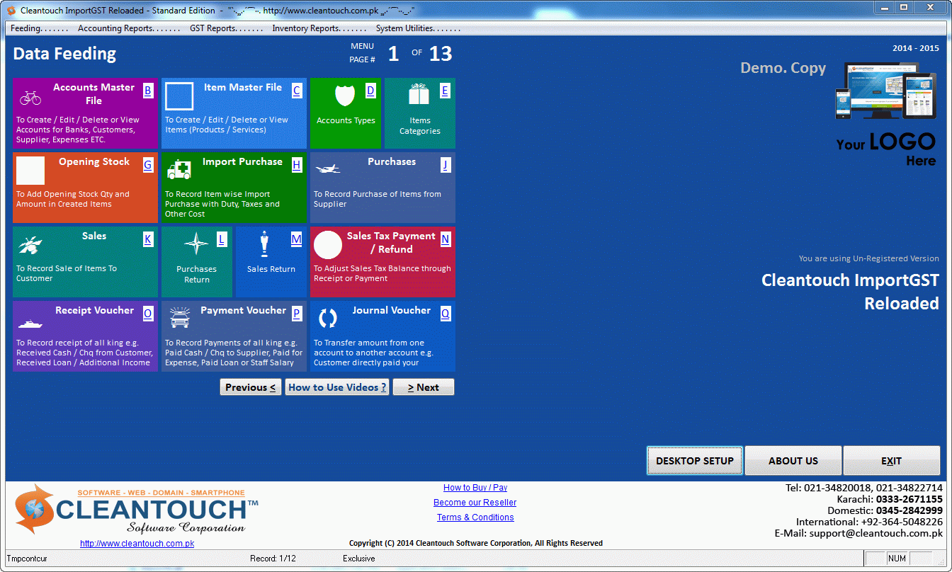Click the 'Data Feeding' heading
952x572 pixels.
point(64,54)
